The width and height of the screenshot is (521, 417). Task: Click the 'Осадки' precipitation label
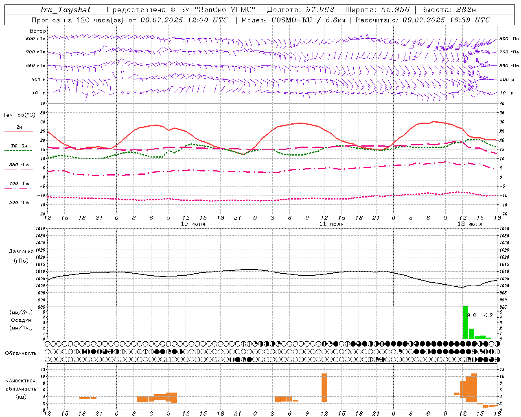(21, 320)
